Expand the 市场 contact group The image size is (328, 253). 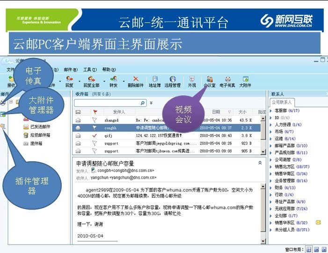tap(271, 132)
